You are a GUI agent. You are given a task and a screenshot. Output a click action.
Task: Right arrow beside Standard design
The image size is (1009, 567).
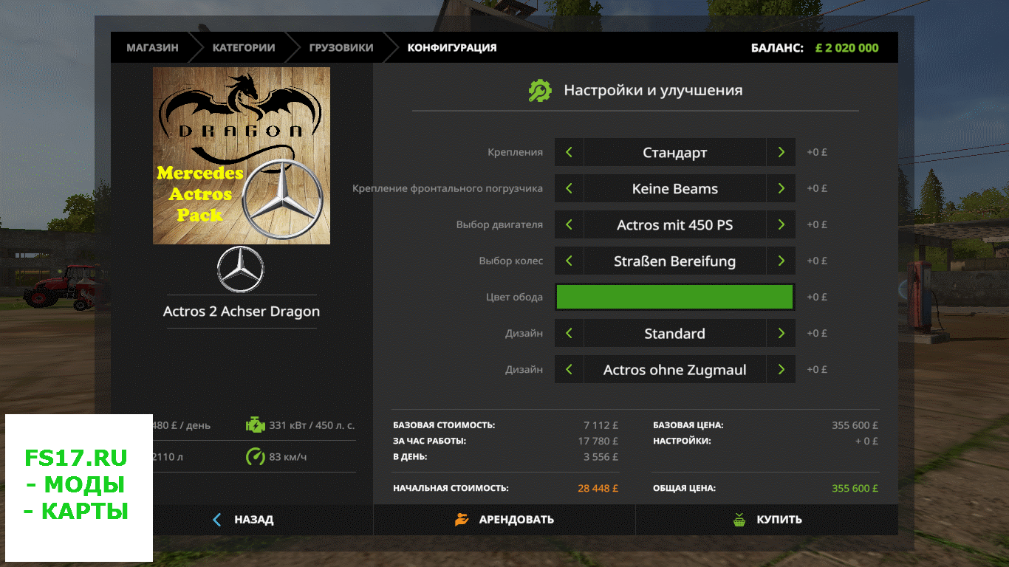point(781,333)
